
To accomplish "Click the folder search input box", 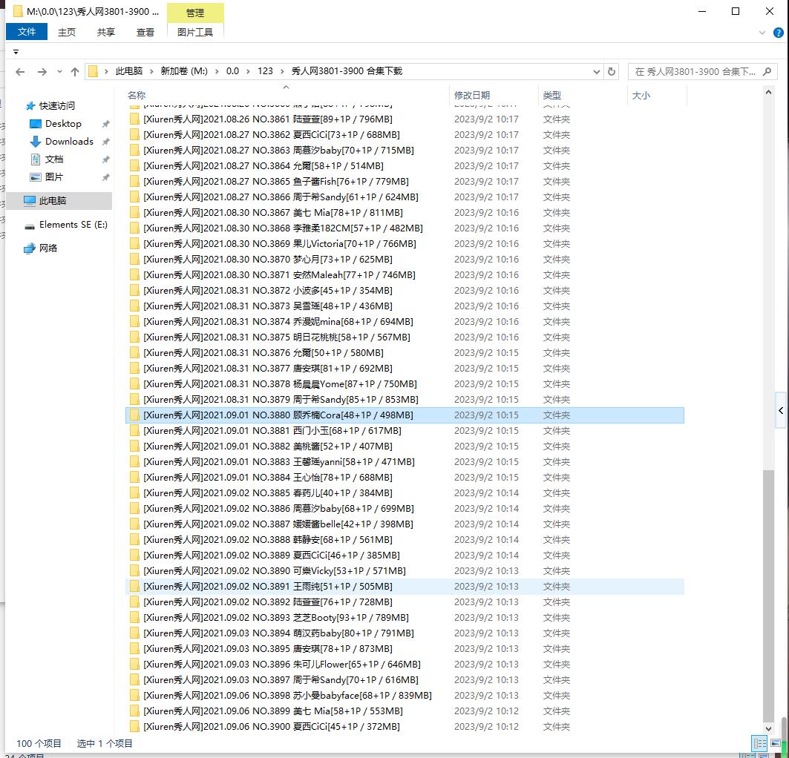I will (x=694, y=72).
